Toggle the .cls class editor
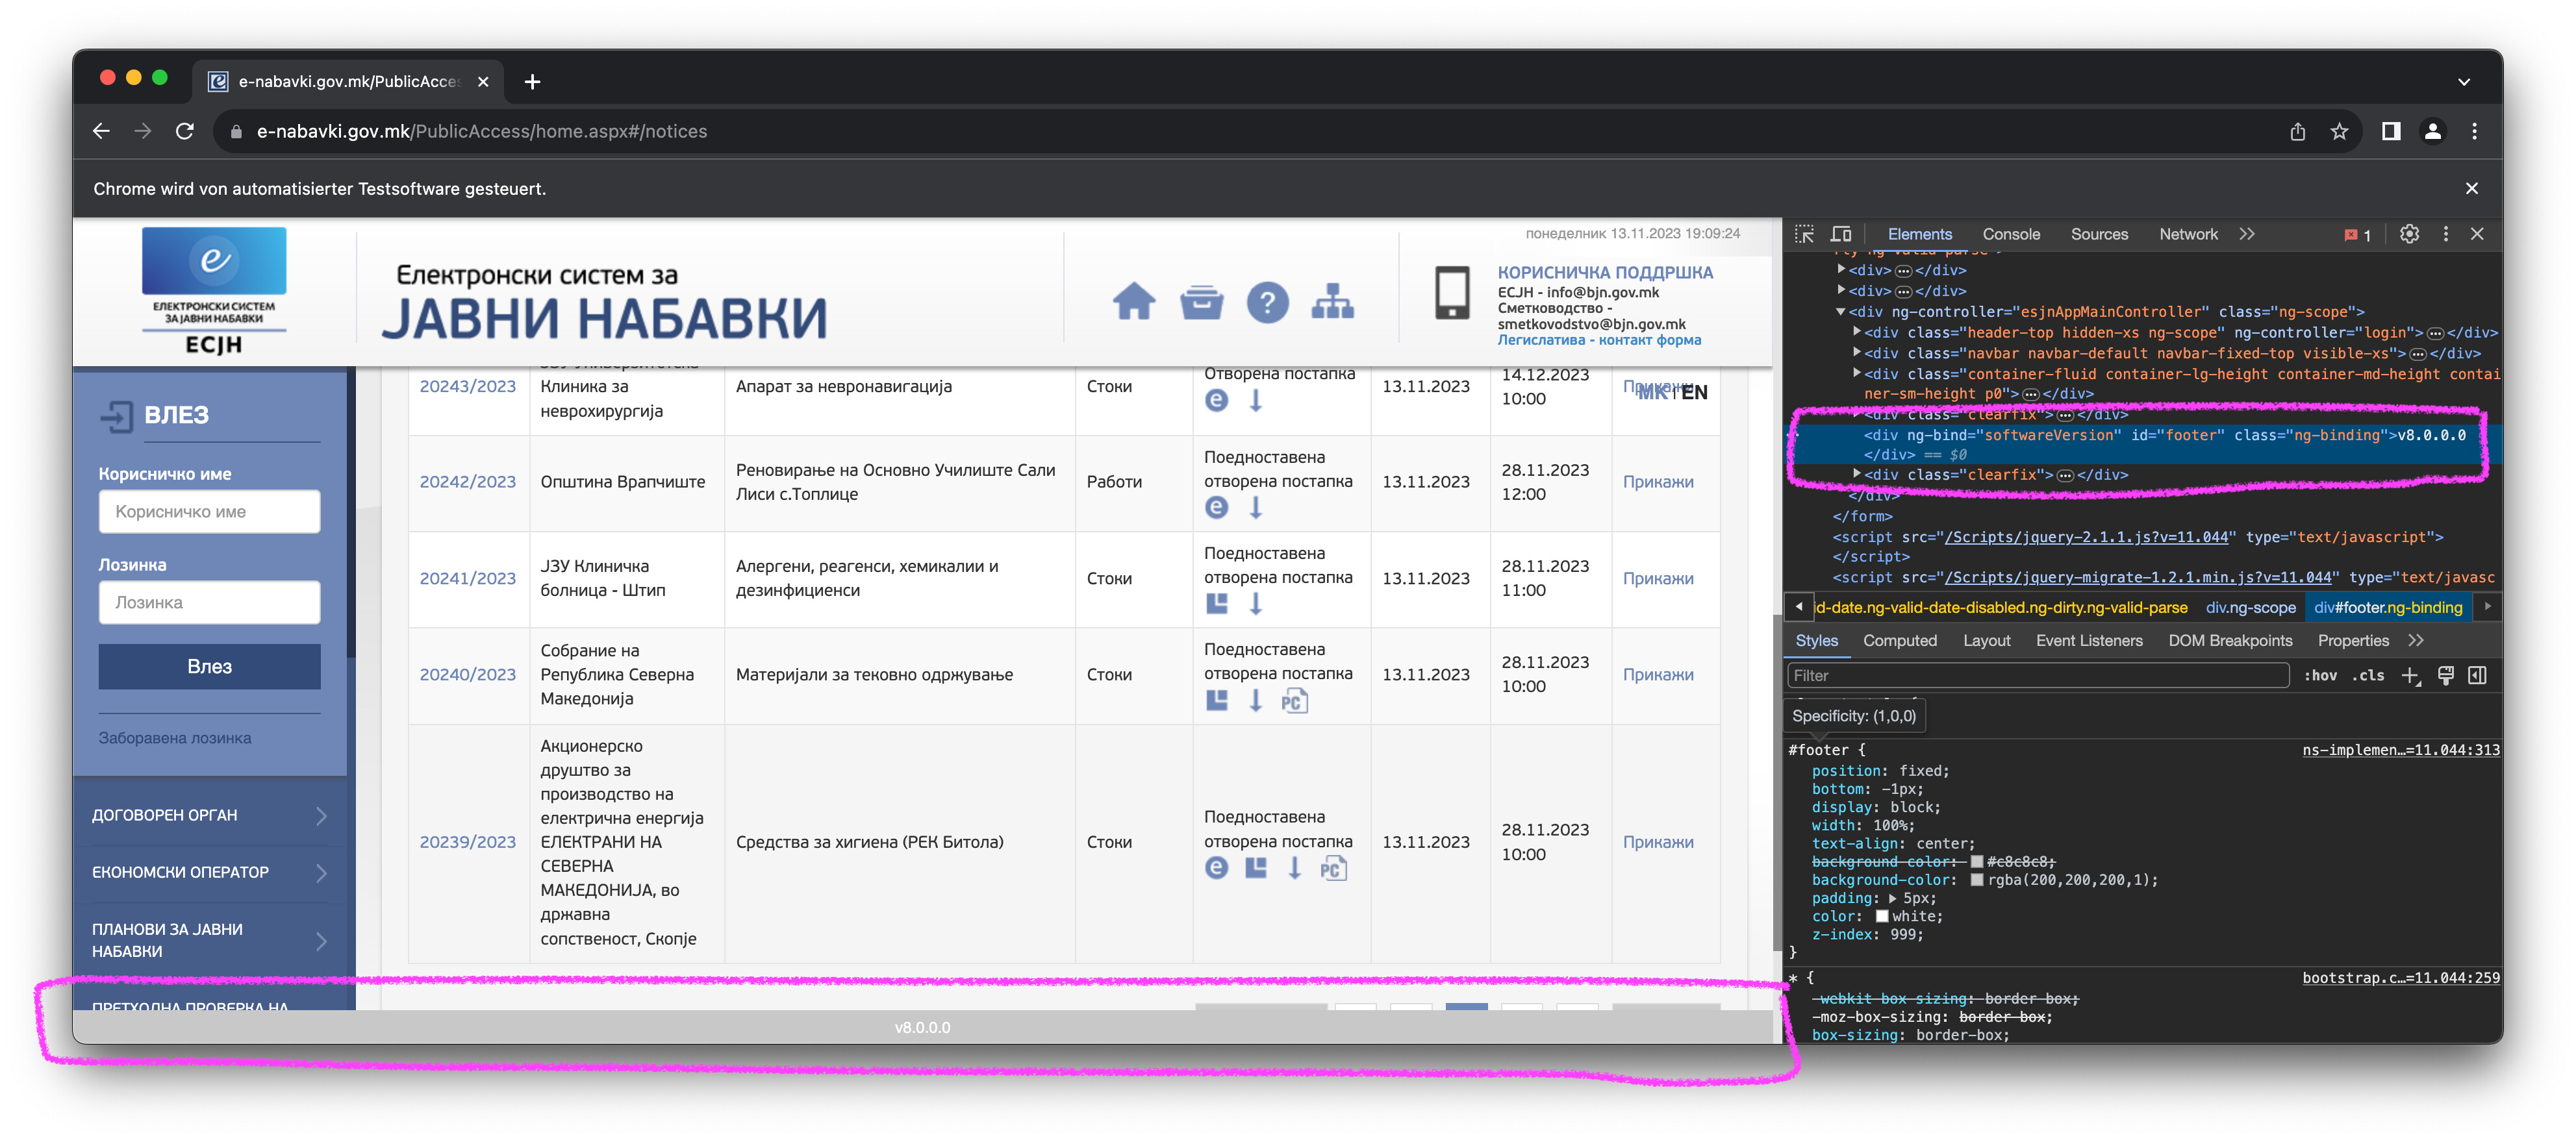 point(2367,675)
